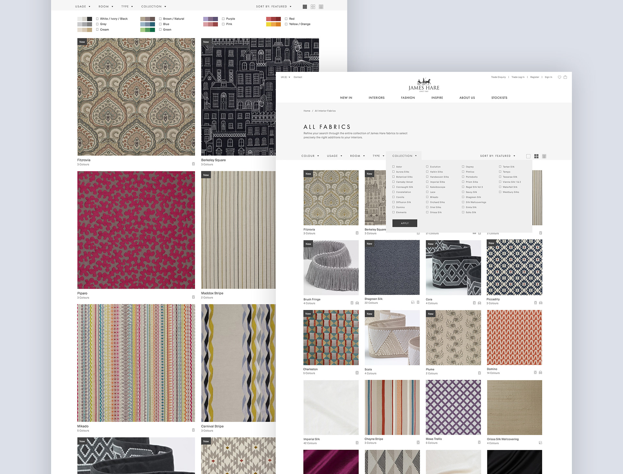Click the curtain icon under Imperial Silk
This screenshot has width=623, height=474.
[357, 443]
